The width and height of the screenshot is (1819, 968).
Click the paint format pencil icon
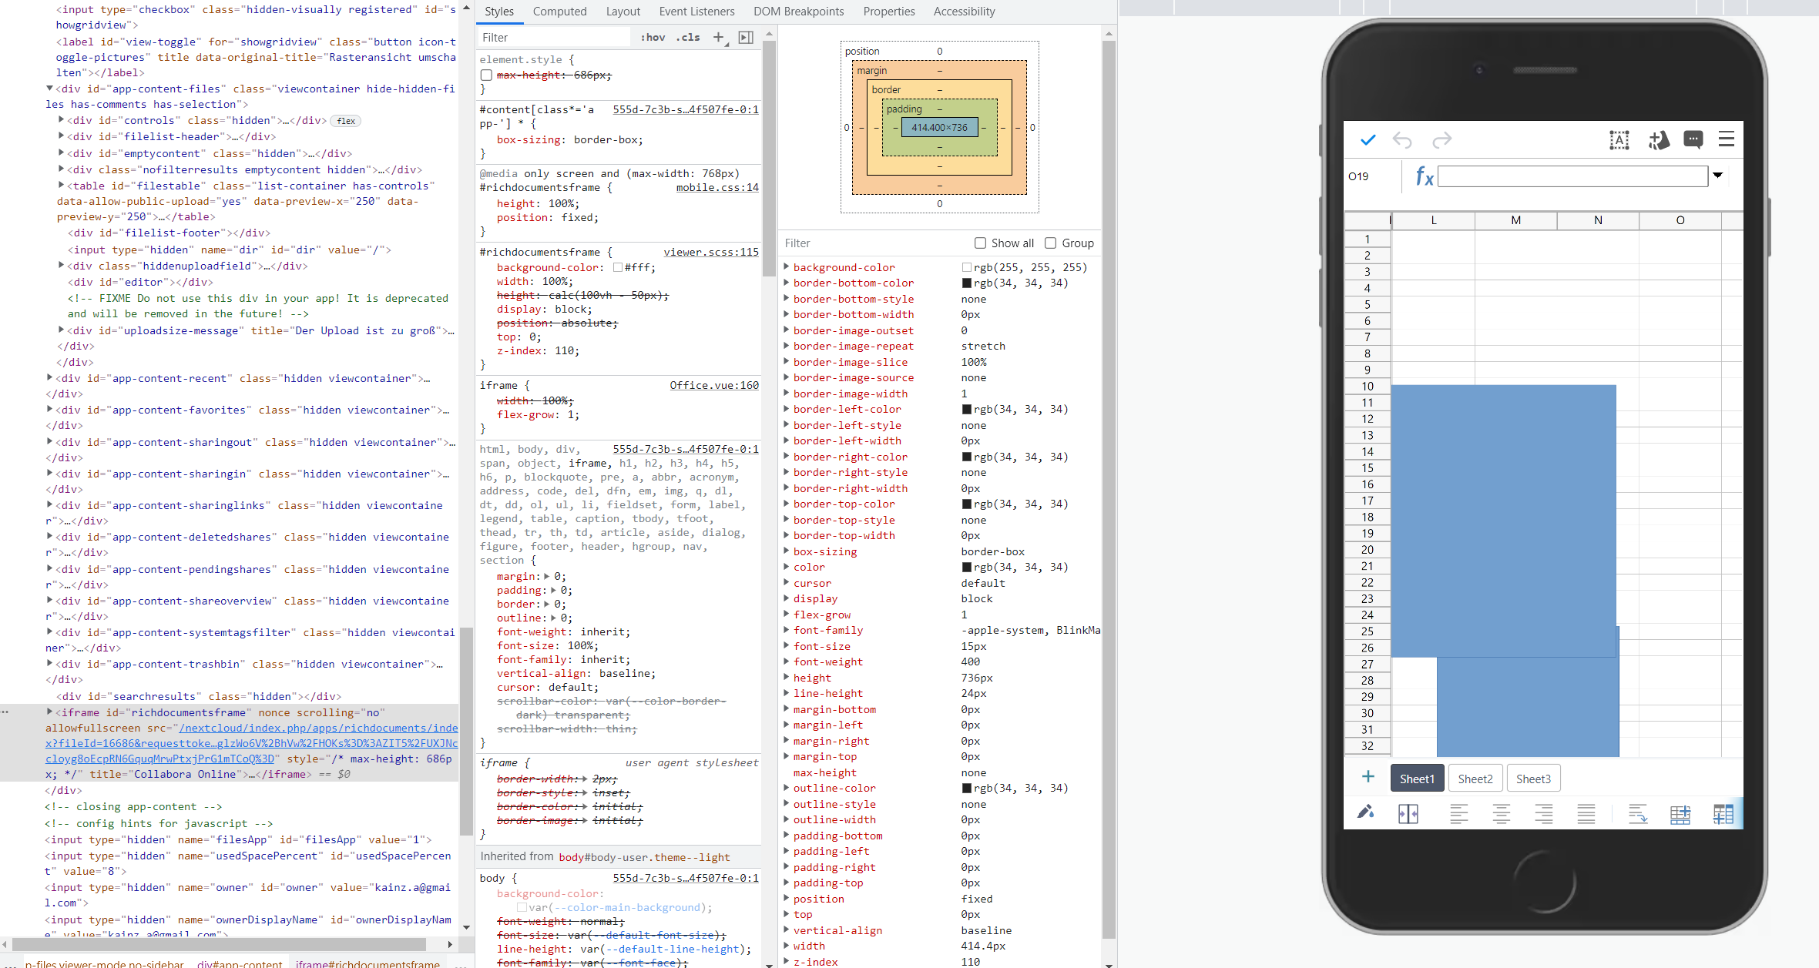click(1366, 812)
